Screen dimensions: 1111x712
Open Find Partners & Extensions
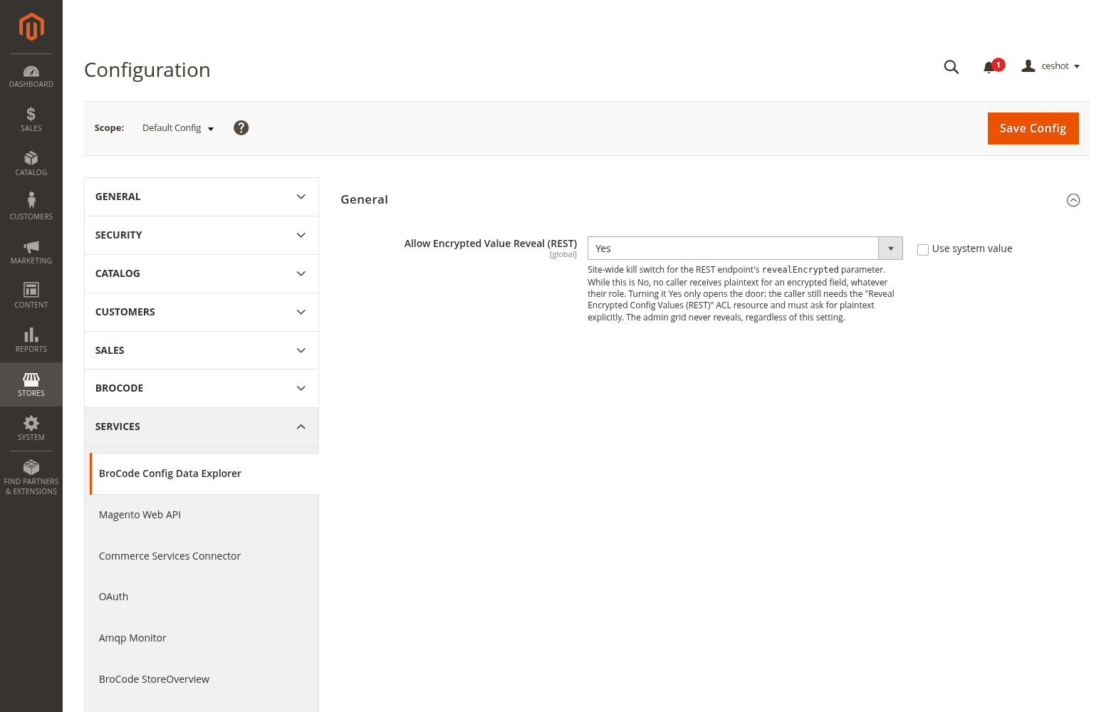(x=31, y=477)
